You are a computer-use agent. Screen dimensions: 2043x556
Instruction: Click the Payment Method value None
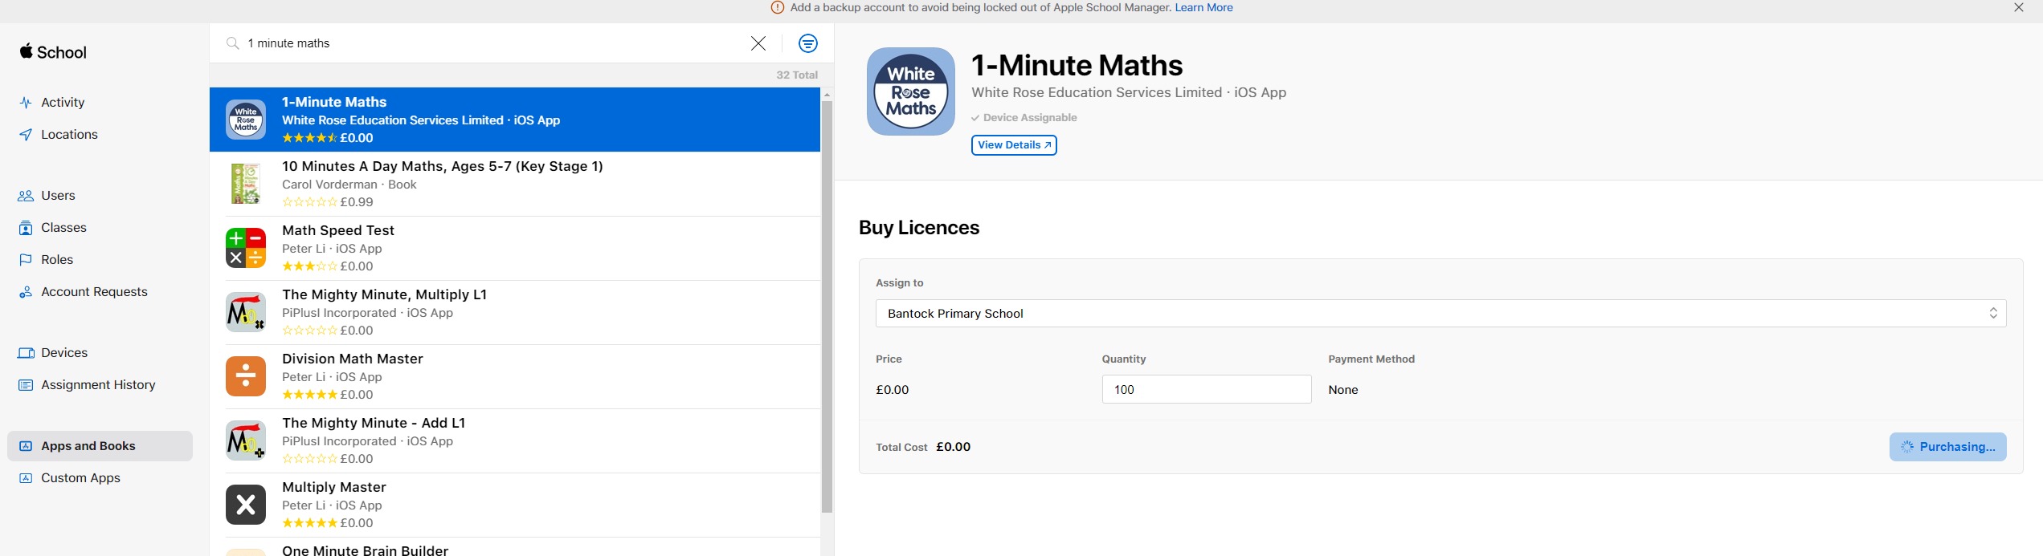(x=1343, y=390)
